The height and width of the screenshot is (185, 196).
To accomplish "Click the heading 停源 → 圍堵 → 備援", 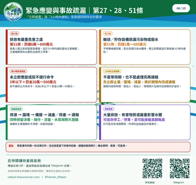I will pyautogui.click(x=26, y=115).
